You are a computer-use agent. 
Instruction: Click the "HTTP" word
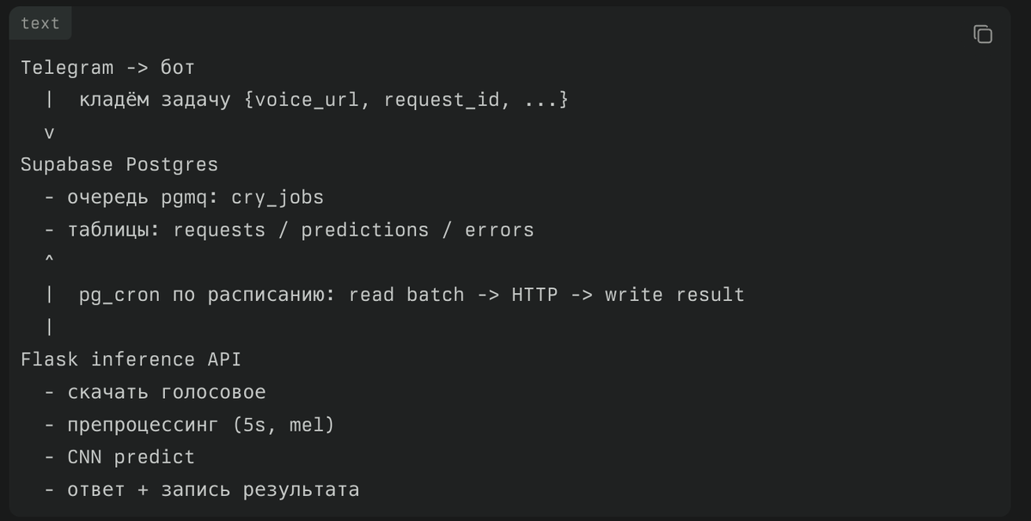click(534, 295)
